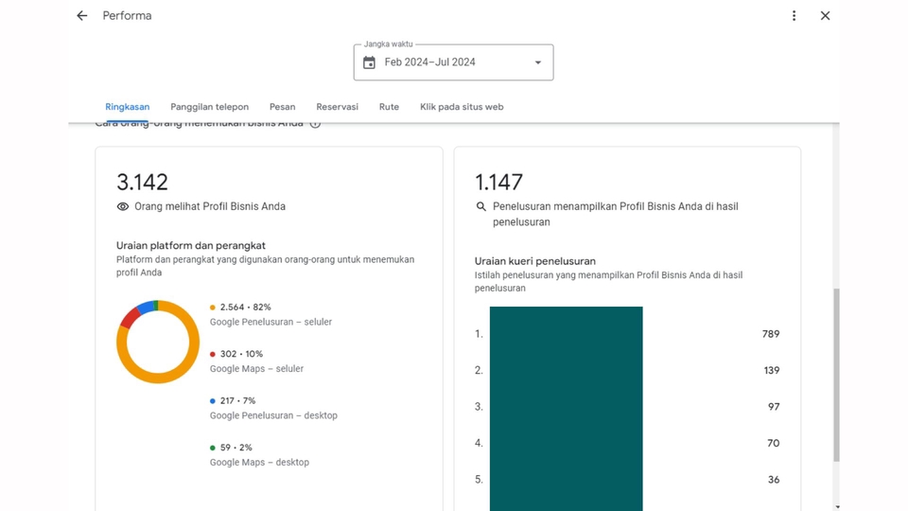The height and width of the screenshot is (511, 908).
Task: Click the Performa title text
Action: (127, 16)
